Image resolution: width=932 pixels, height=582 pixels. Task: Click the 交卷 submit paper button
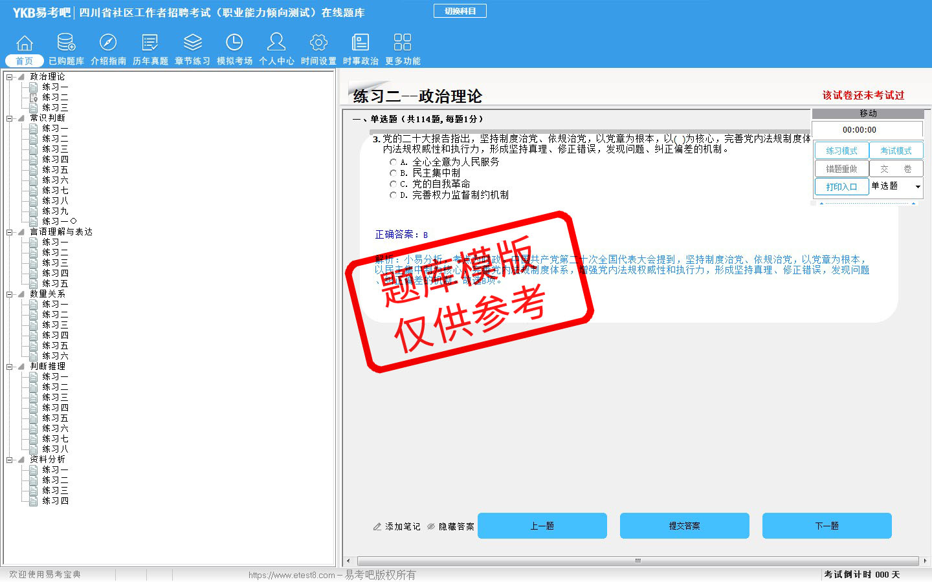pyautogui.click(x=896, y=169)
